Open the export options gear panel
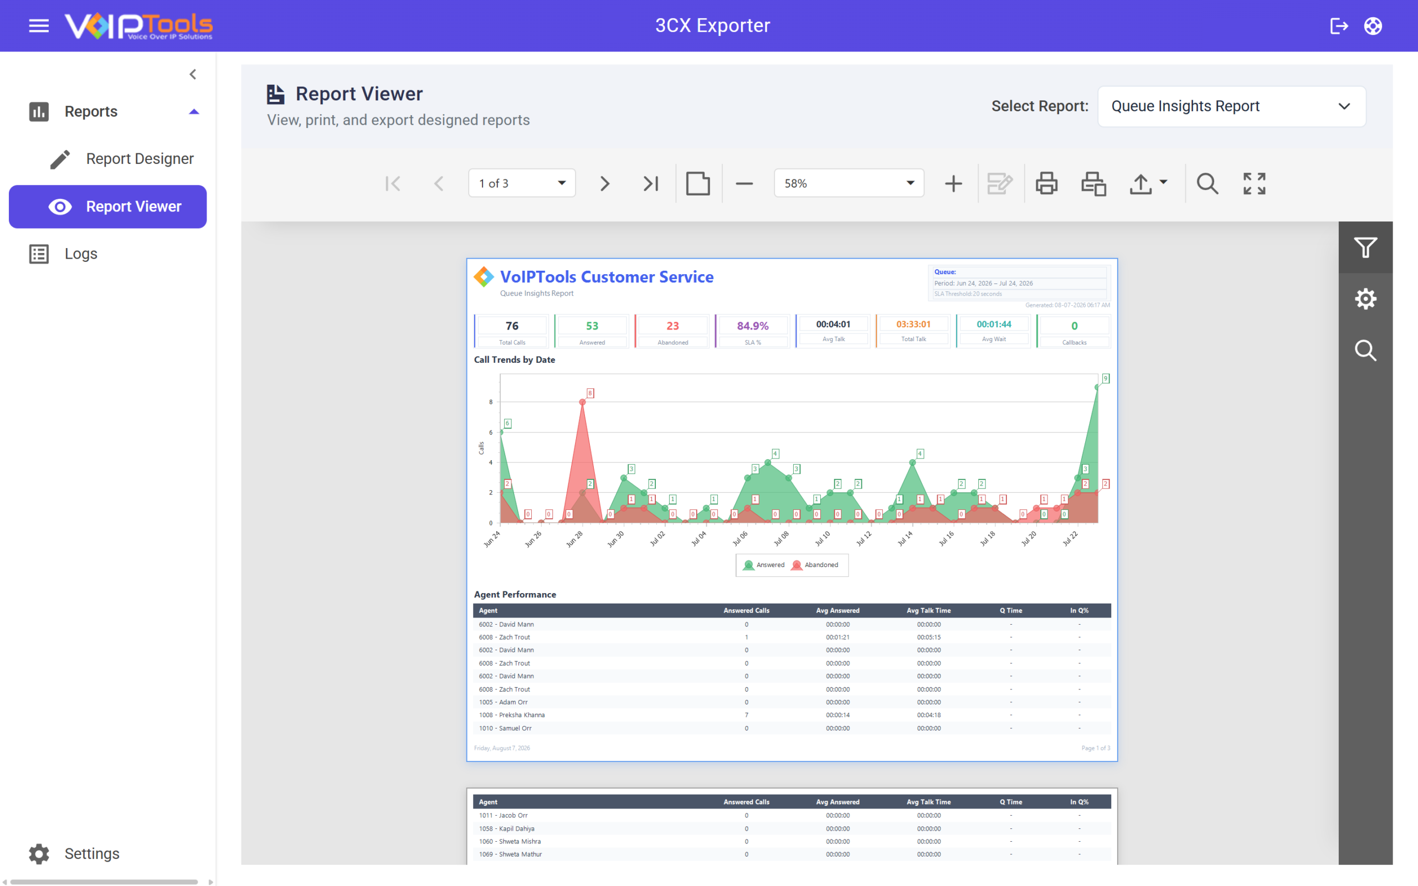Screen dimensions: 1418x886 (x=1365, y=299)
